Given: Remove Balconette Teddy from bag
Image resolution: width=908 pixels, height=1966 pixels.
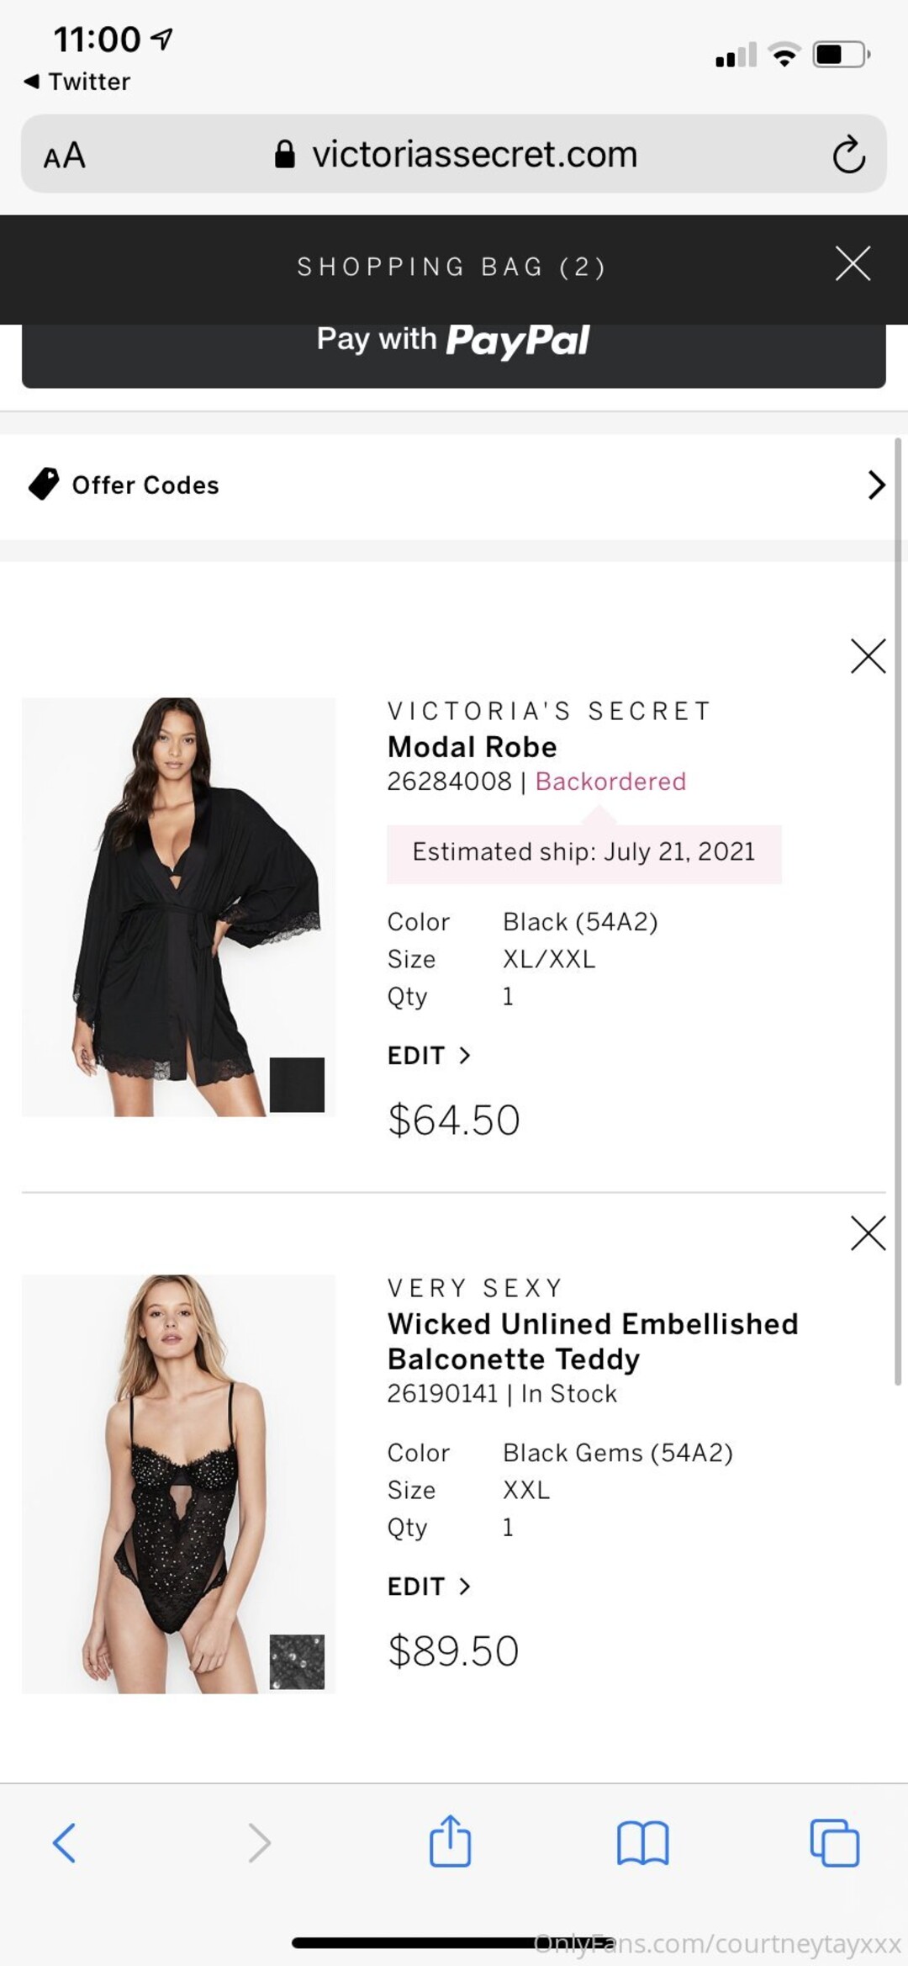Looking at the screenshot, I should click(868, 1233).
